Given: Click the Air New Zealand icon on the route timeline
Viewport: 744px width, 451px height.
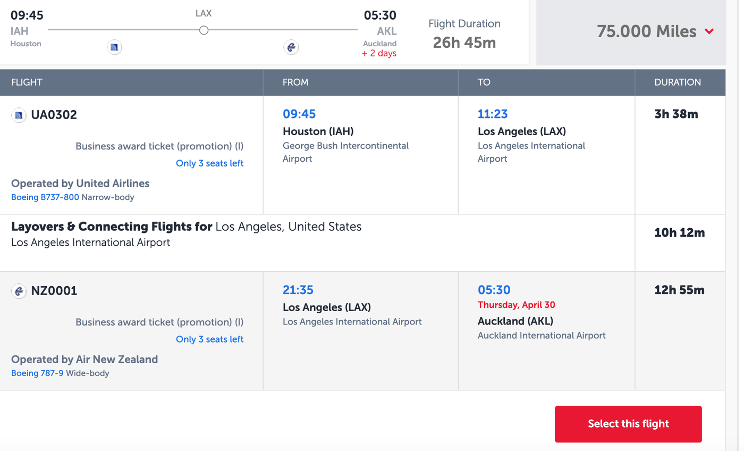Looking at the screenshot, I should click(291, 47).
